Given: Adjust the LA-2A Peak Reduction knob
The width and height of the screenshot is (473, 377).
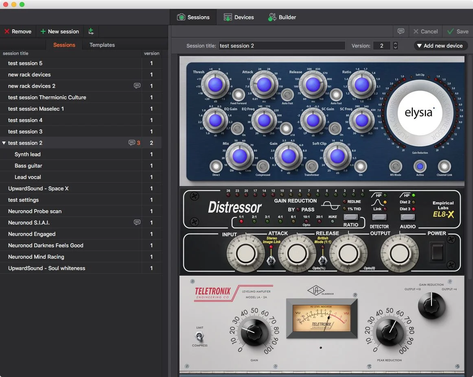Looking at the screenshot, I should coord(389,333).
